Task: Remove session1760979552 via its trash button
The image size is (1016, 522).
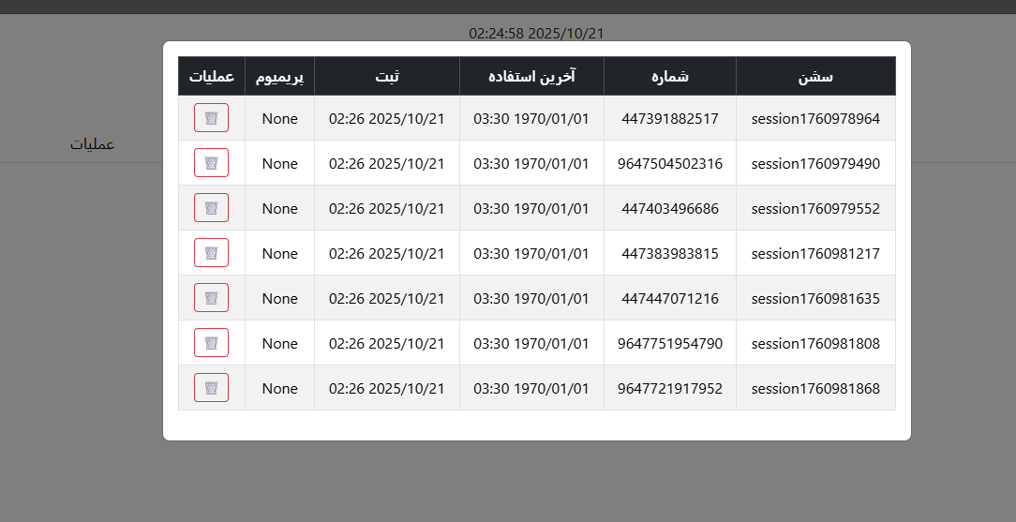Action: (211, 208)
